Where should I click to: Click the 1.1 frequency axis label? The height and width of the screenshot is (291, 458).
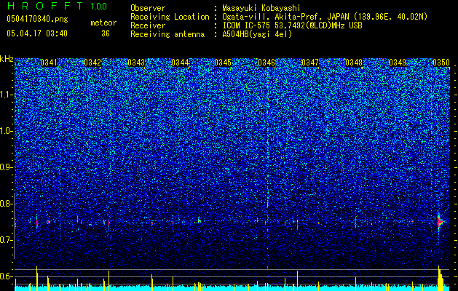[6, 95]
